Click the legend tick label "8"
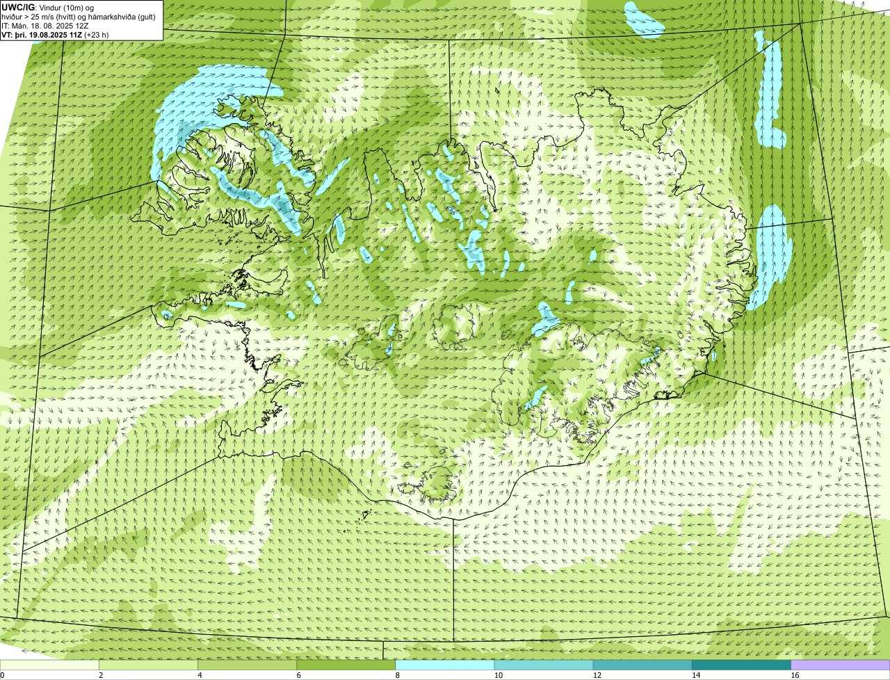Screen dimensions: 890x680 [397, 675]
